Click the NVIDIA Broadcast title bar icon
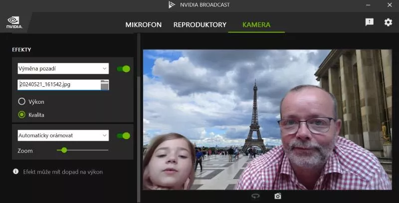 (172, 5)
